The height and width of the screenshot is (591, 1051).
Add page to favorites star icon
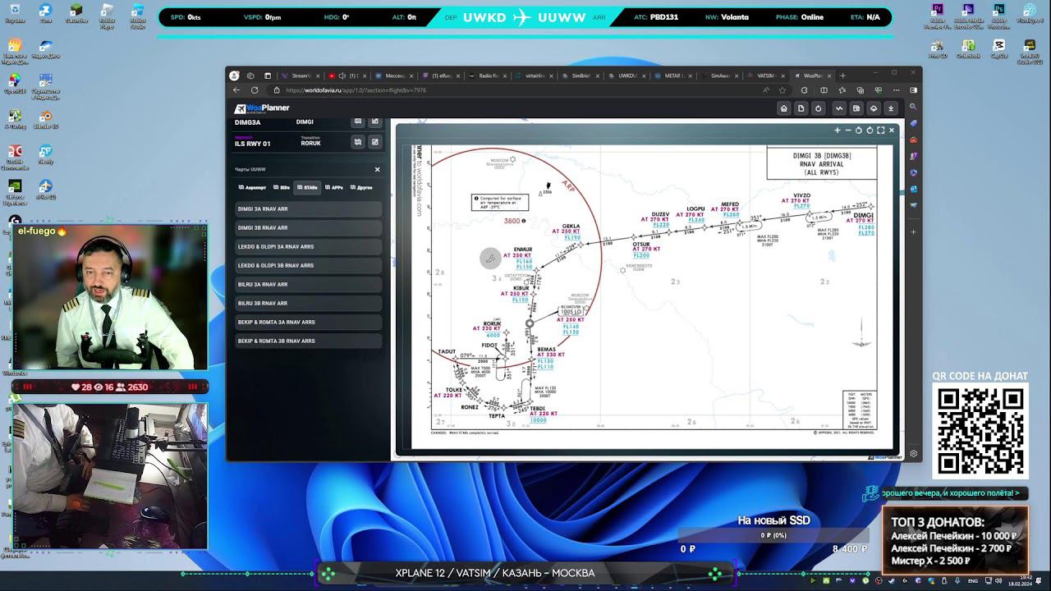click(x=783, y=90)
